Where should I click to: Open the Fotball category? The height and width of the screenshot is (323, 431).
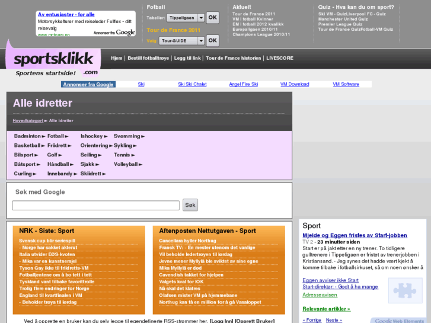point(58,136)
